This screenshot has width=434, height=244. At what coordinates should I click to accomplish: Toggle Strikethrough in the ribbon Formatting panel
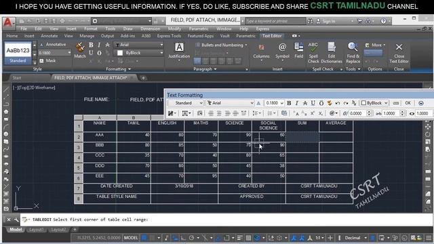pyautogui.click(x=107, y=45)
